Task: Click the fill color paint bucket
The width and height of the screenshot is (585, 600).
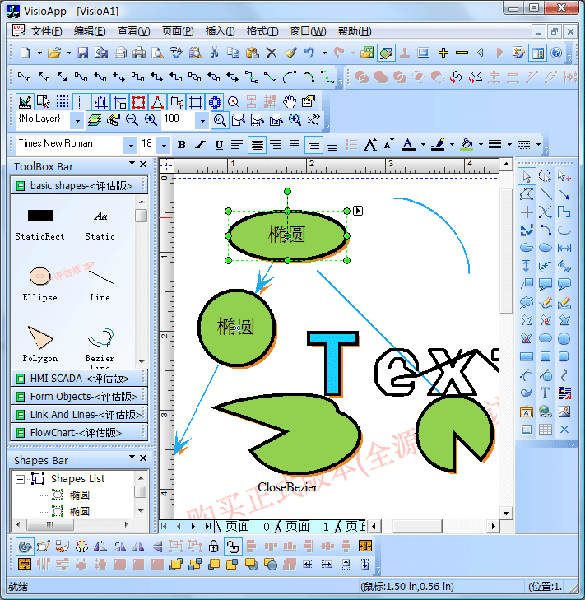Action: tap(467, 145)
